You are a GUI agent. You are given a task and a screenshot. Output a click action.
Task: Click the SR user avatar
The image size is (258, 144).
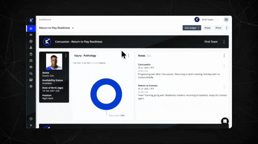(226, 20)
